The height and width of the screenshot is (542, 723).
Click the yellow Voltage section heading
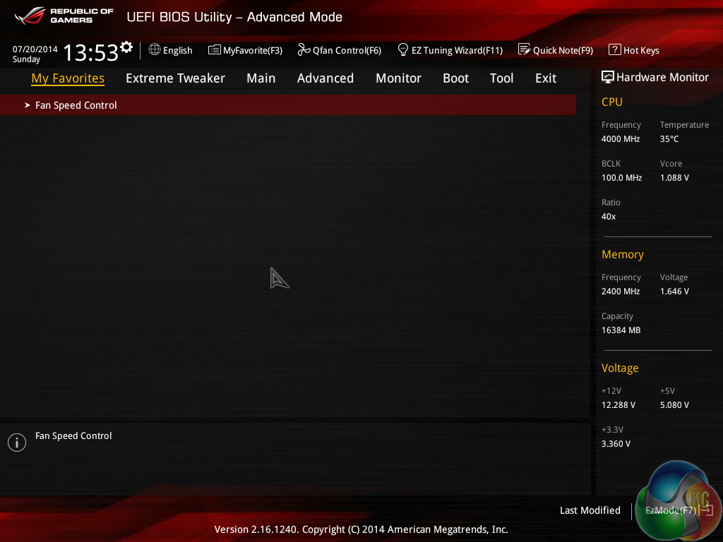coord(620,368)
